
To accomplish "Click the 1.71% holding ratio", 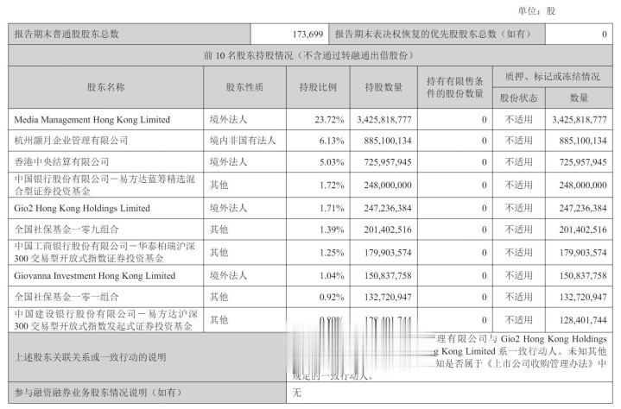I will click(x=332, y=208).
